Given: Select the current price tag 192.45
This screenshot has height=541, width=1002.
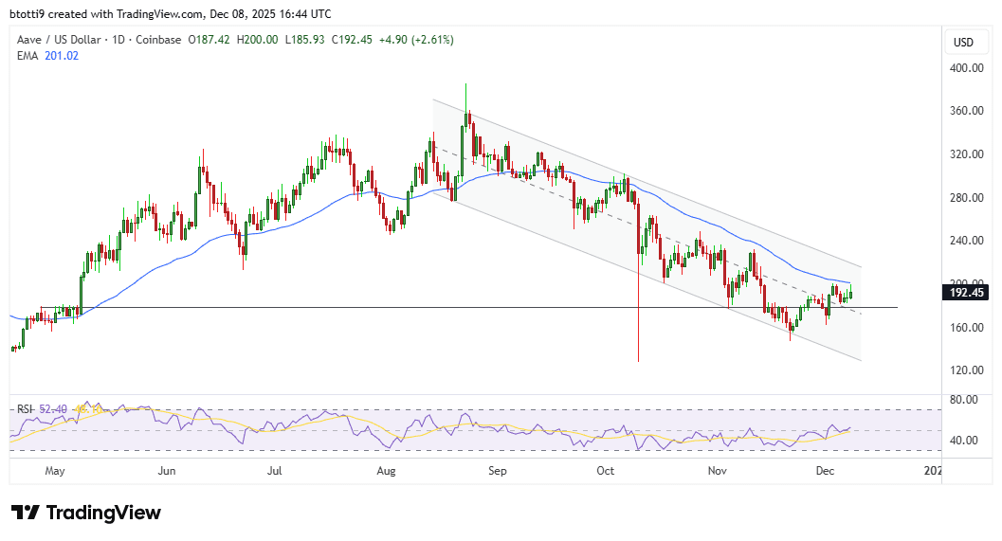Looking at the screenshot, I should 966,293.
